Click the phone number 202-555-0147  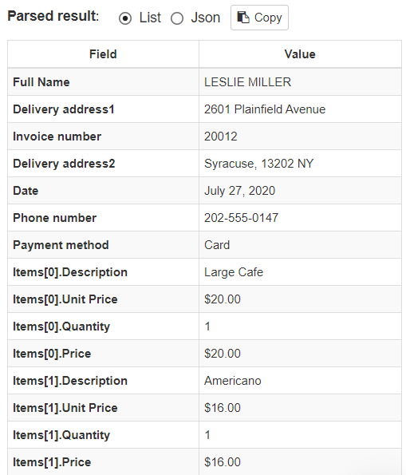(241, 218)
